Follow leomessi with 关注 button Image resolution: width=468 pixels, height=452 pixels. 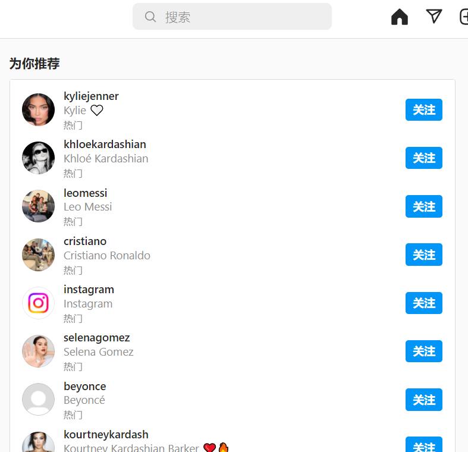pyautogui.click(x=423, y=206)
